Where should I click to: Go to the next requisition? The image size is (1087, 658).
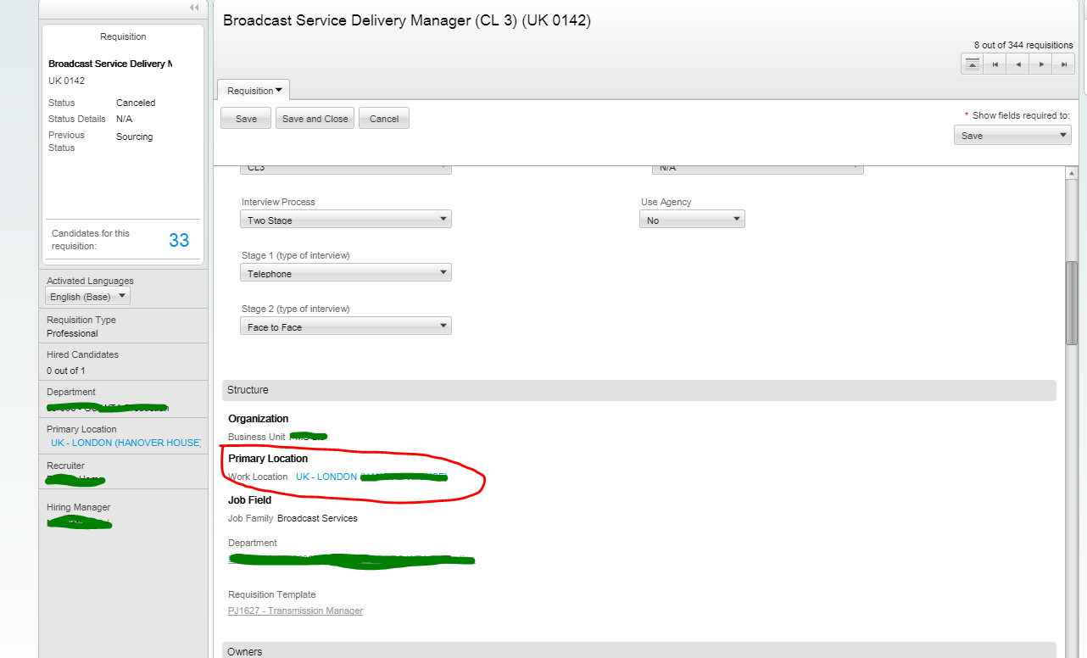click(1040, 63)
